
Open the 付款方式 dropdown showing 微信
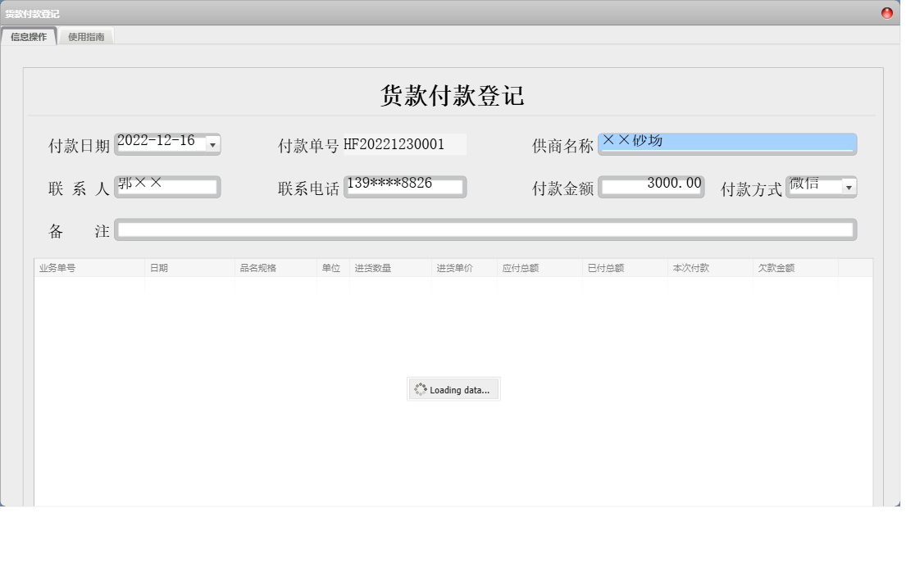click(x=849, y=187)
